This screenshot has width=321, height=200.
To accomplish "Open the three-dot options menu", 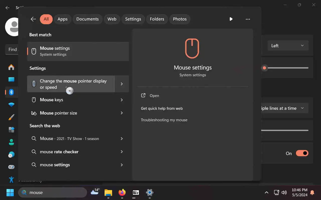I will 248,19.
